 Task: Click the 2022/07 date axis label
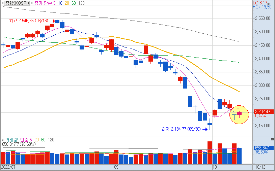tap(8, 167)
